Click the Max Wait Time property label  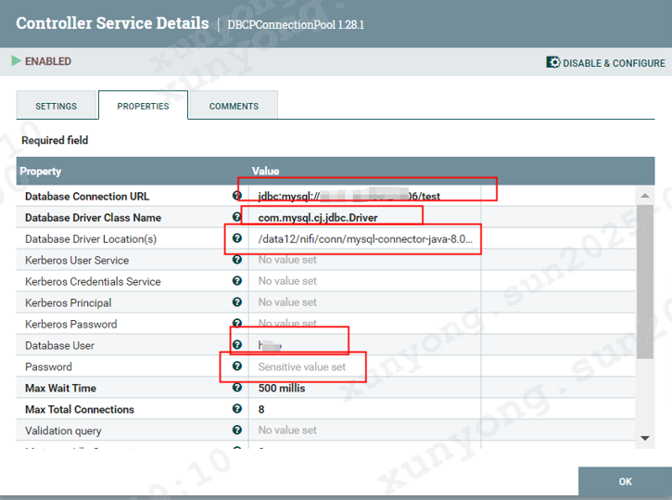coord(60,388)
